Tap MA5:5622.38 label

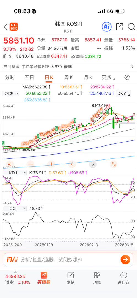[x=37, y=87]
